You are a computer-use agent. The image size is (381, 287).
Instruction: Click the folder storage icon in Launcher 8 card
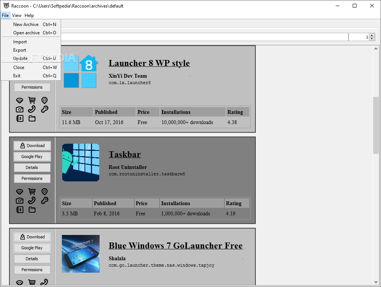pyautogui.click(x=32, y=118)
